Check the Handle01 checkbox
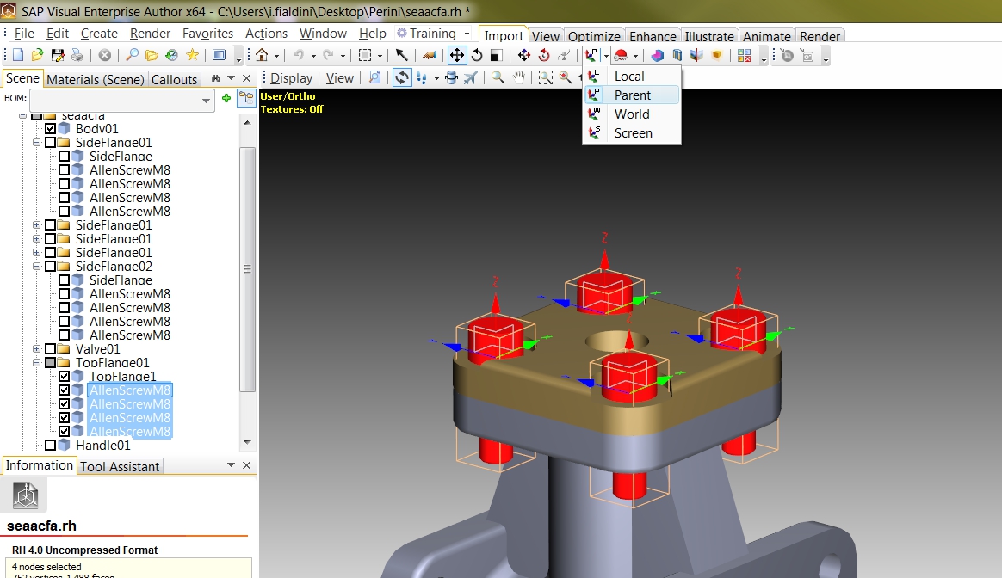 click(x=51, y=446)
